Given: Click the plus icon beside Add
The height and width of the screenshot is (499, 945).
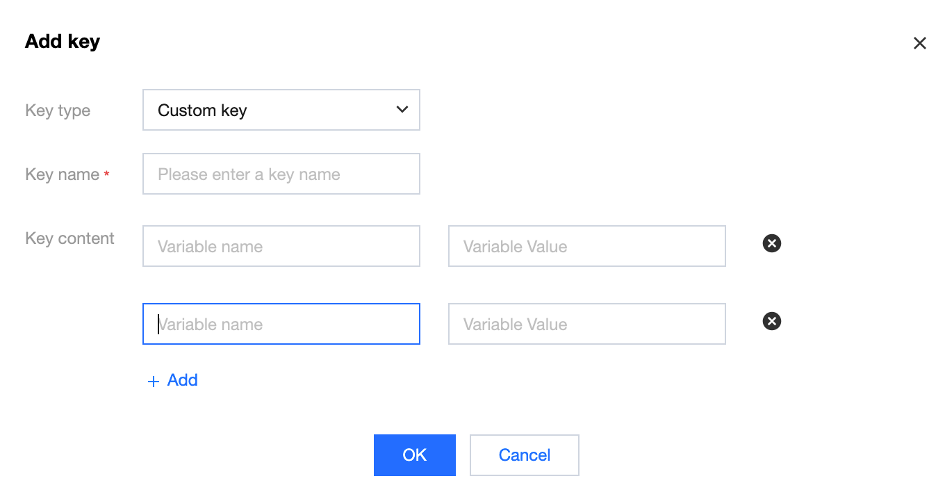Looking at the screenshot, I should coord(154,382).
